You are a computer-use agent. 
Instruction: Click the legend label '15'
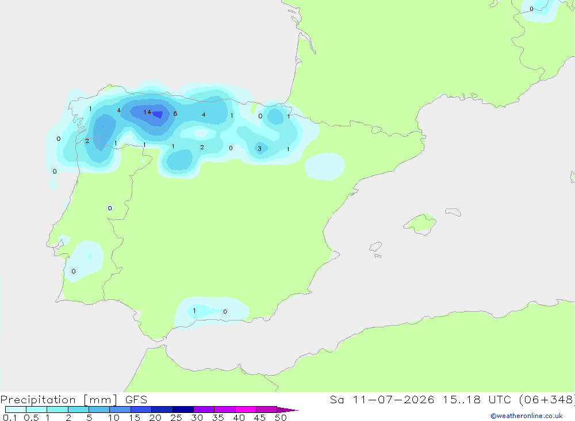(135, 418)
